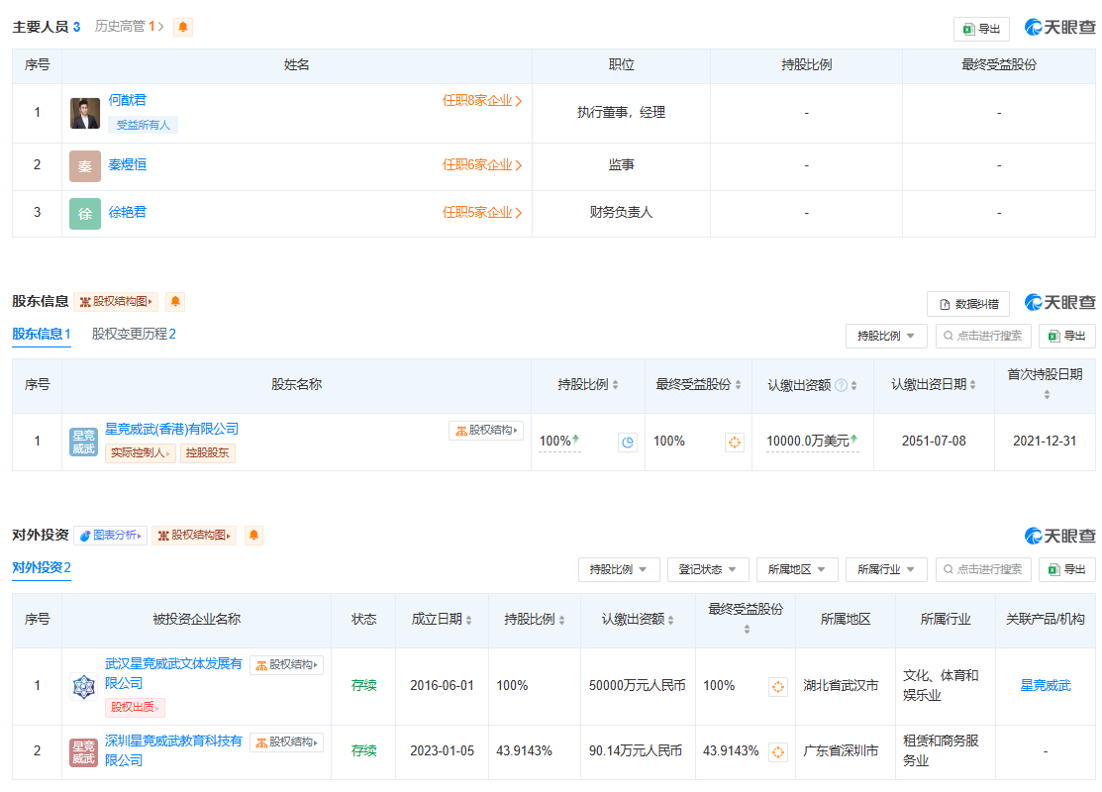Open pie chart icon beside 100% 持股比例
This screenshot has height=792, width=1102.
(x=628, y=443)
